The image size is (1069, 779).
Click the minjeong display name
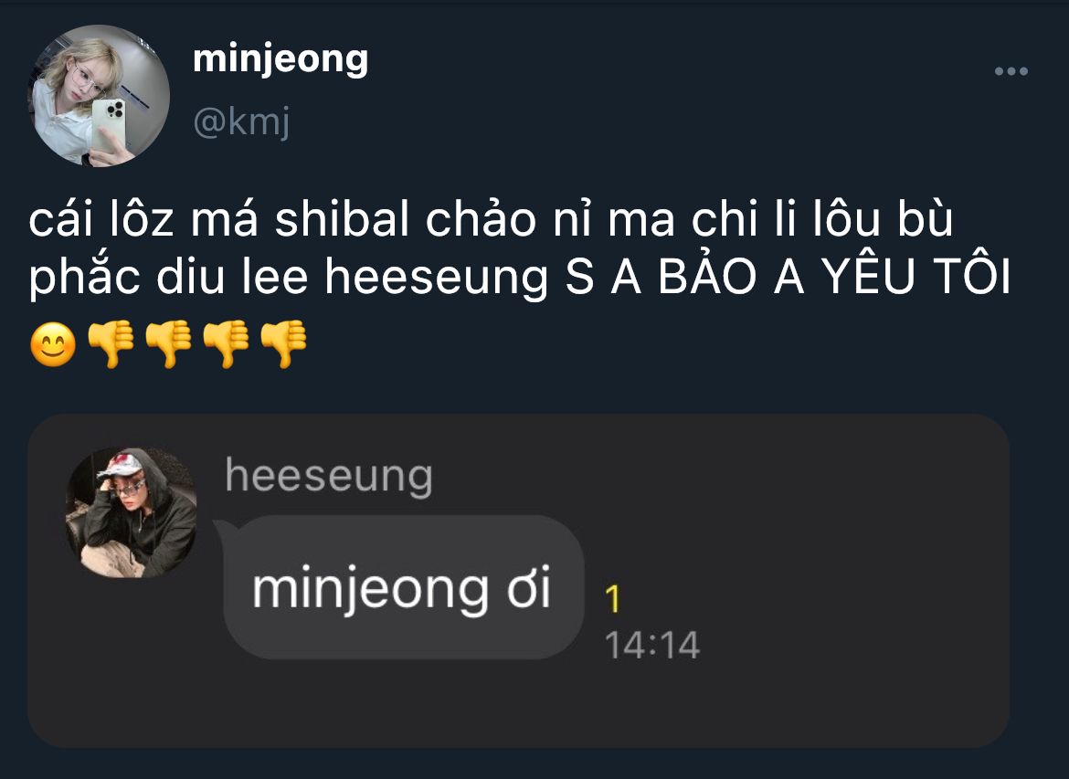coord(280,60)
